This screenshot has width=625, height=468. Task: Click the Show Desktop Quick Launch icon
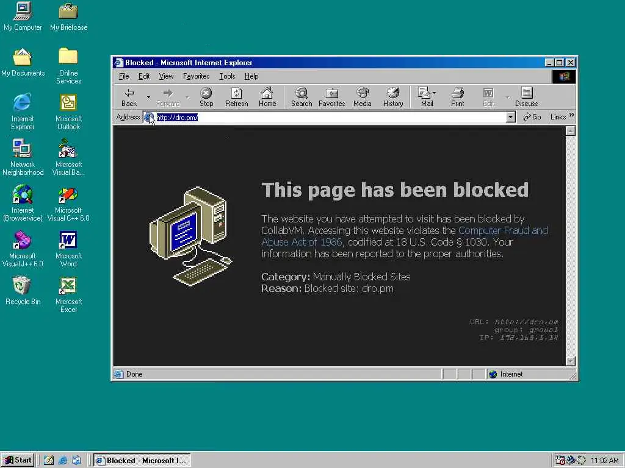[x=49, y=461]
